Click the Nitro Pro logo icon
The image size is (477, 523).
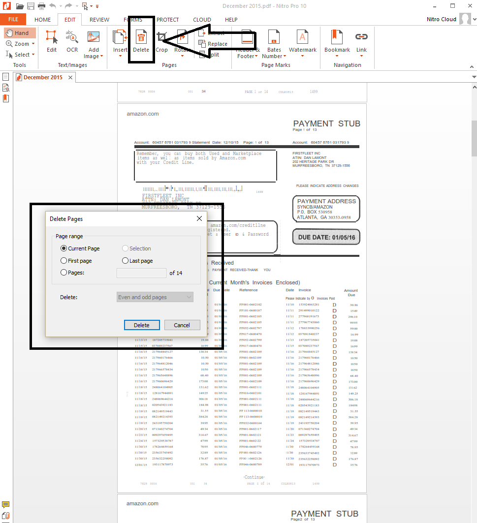(7, 6)
